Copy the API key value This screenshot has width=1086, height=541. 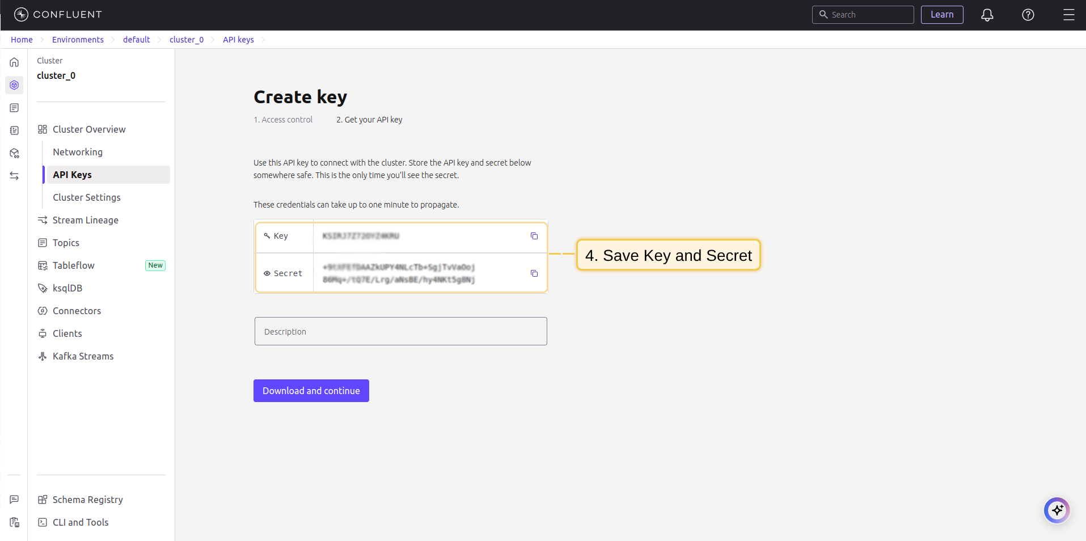coord(534,236)
